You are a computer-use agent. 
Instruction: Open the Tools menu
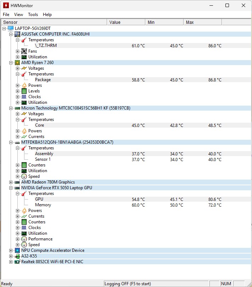pos(33,15)
